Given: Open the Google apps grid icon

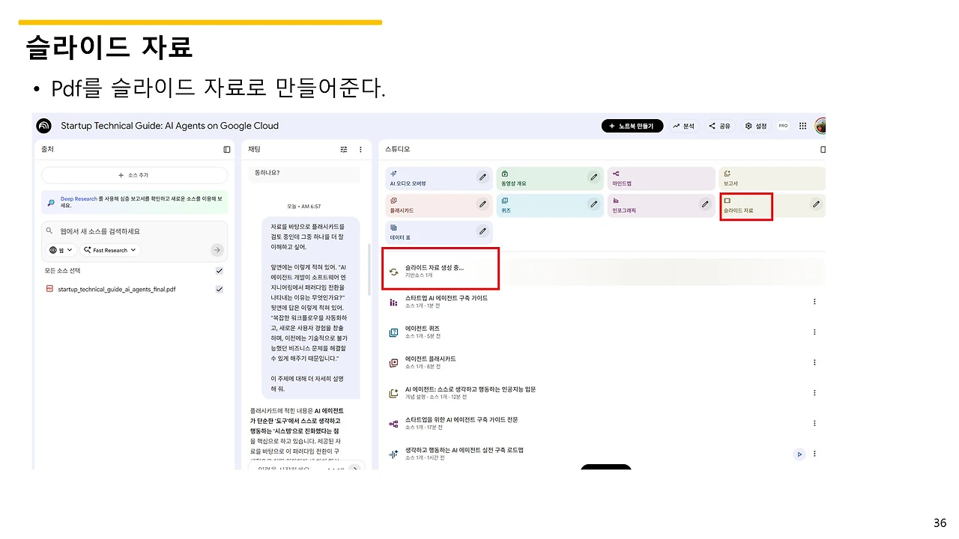Looking at the screenshot, I should coord(802,126).
